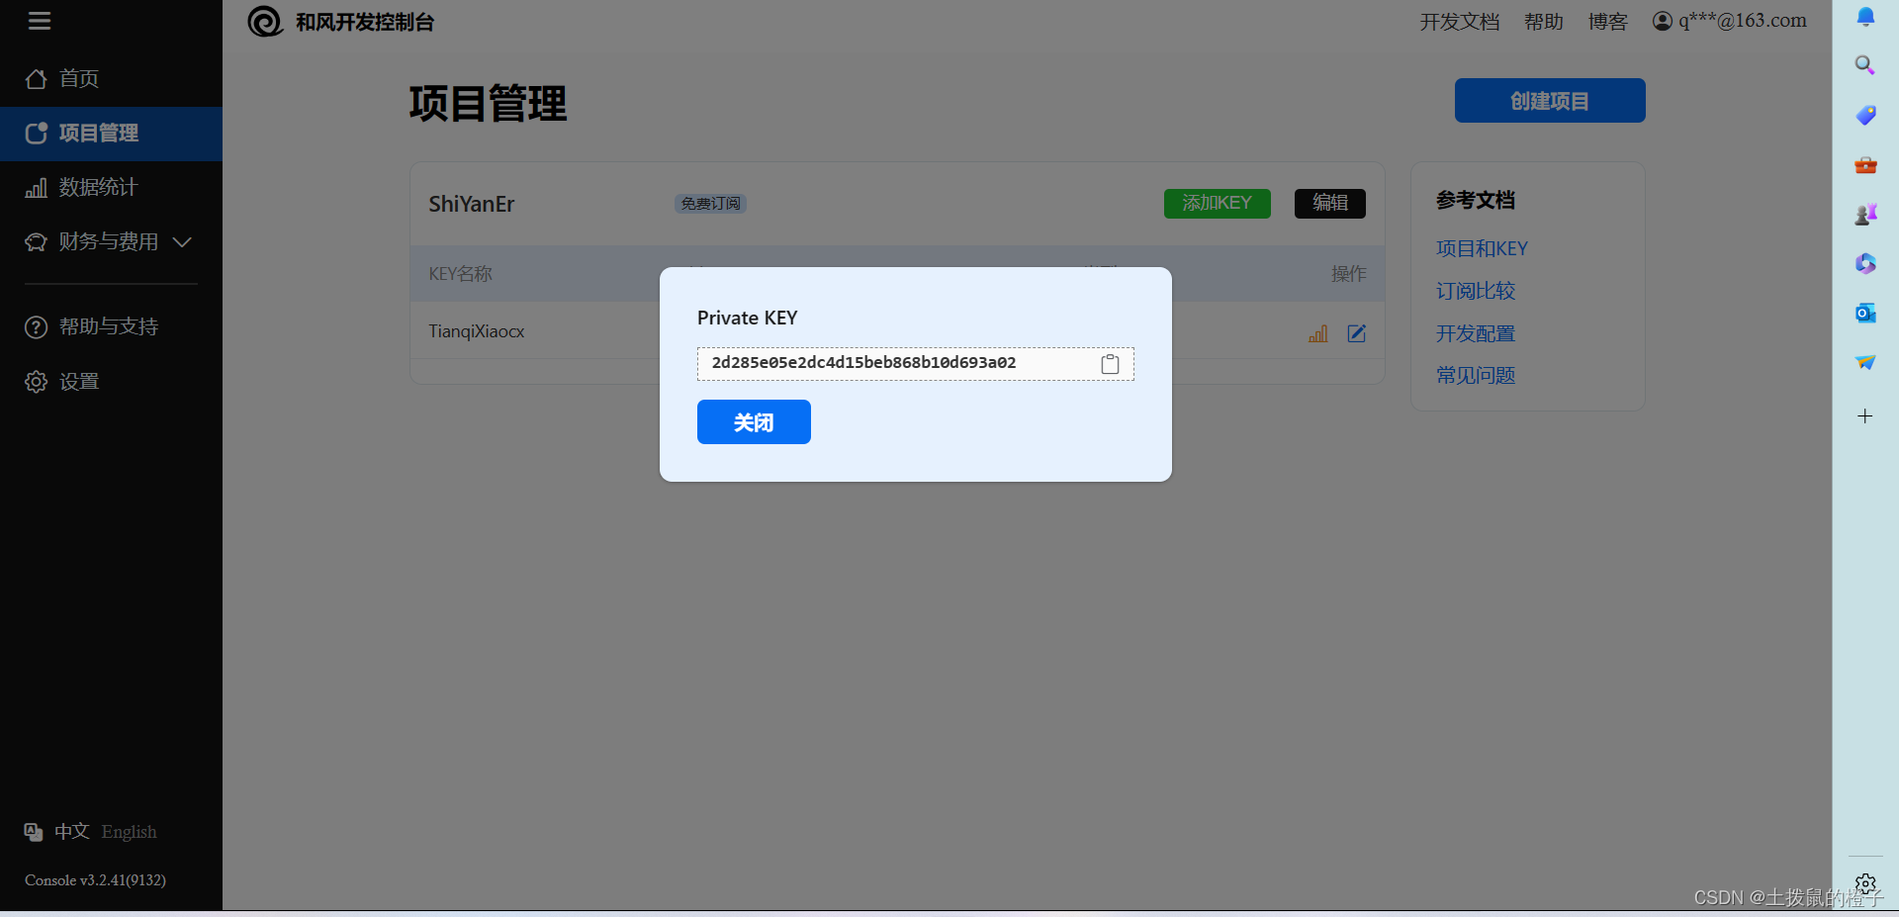Click the 操作 column header

coord(1349,274)
